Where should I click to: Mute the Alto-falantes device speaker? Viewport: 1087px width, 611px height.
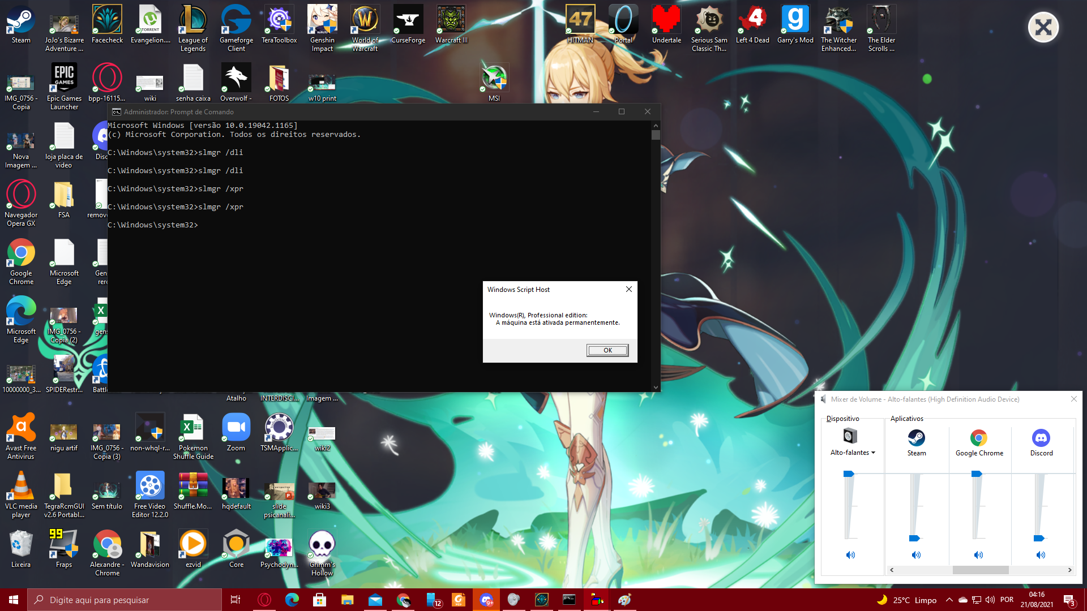(850, 555)
